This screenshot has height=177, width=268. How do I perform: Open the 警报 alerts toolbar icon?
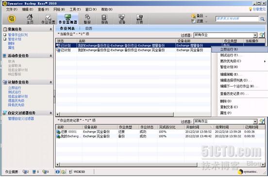87,19
